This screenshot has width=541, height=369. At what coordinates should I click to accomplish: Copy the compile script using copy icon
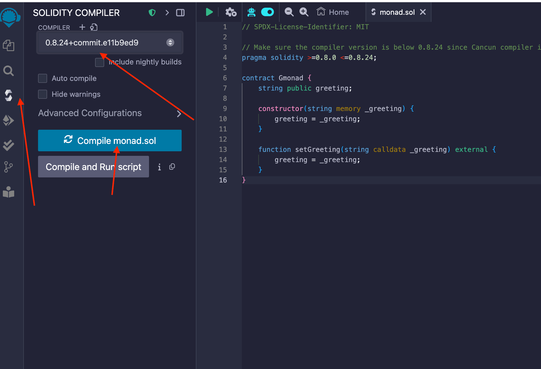point(172,167)
